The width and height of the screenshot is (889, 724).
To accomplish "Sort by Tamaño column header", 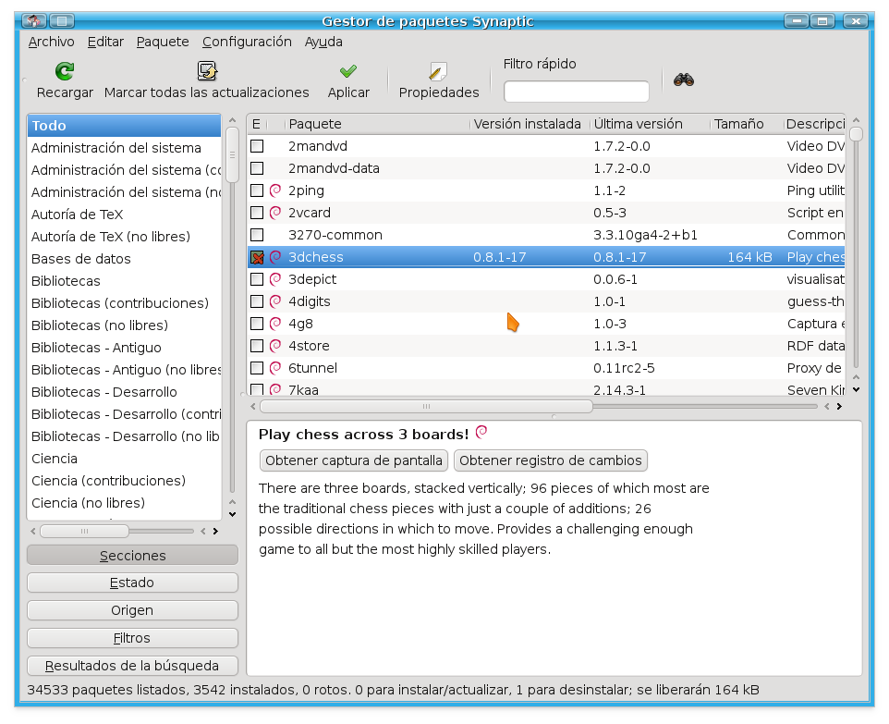I will (x=747, y=124).
